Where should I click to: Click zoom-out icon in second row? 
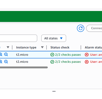(6, 62)
